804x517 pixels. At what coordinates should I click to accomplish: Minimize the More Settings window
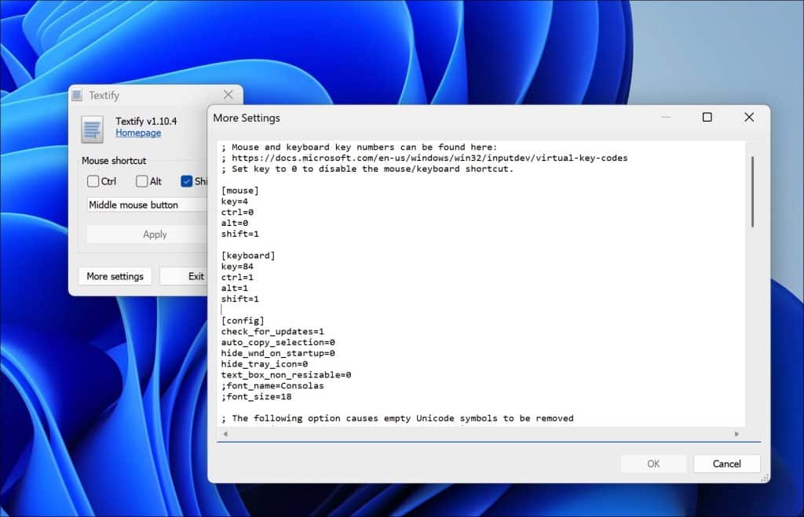666,118
